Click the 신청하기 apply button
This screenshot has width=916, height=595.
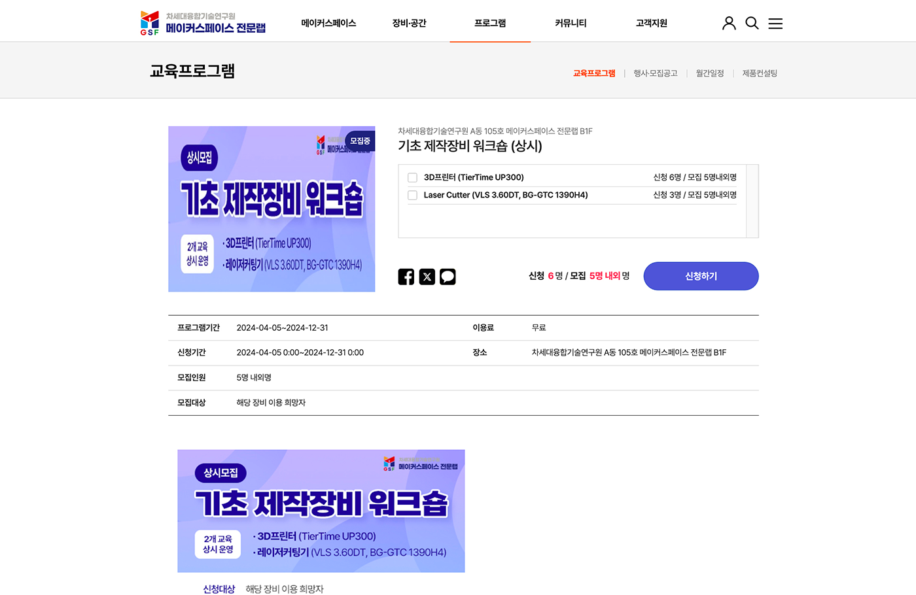tap(701, 276)
